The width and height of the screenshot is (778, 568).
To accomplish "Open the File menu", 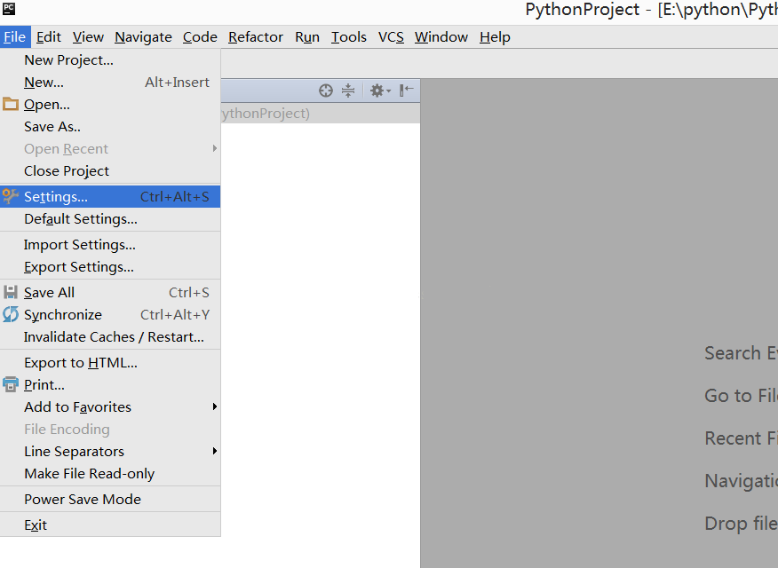I will 15,37.
